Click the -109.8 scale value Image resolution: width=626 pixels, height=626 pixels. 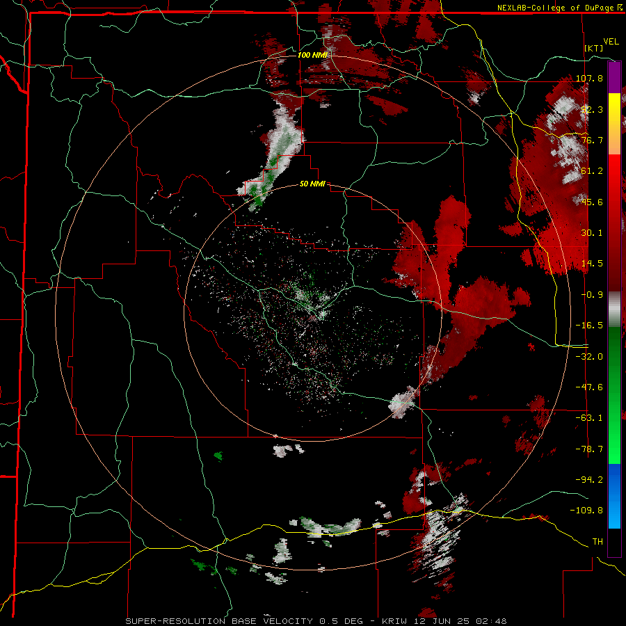(587, 511)
